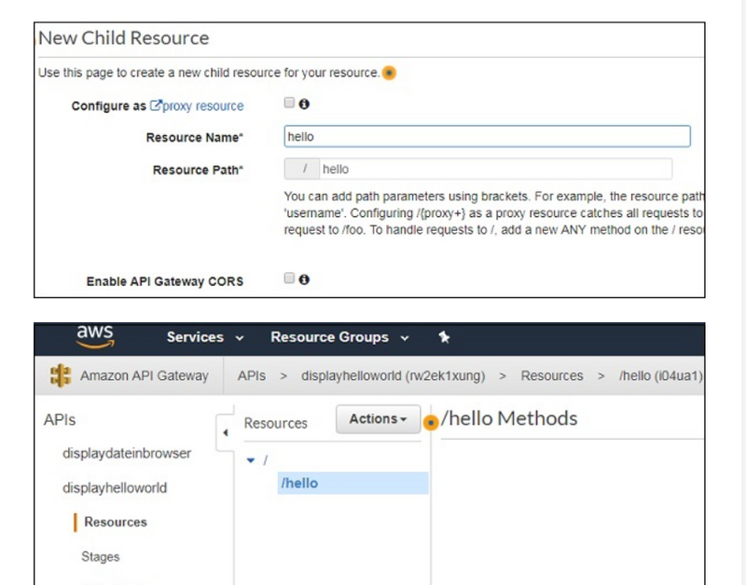Click info icon beside CORS checkbox
The width and height of the screenshot is (746, 585).
(x=304, y=279)
